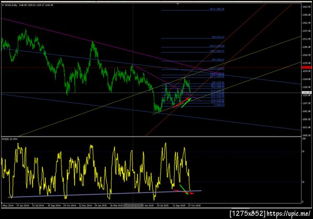The height and width of the screenshot is (219, 313).
Task: Click the 29 Jul 2015 date label
Action: [x=162, y=205]
